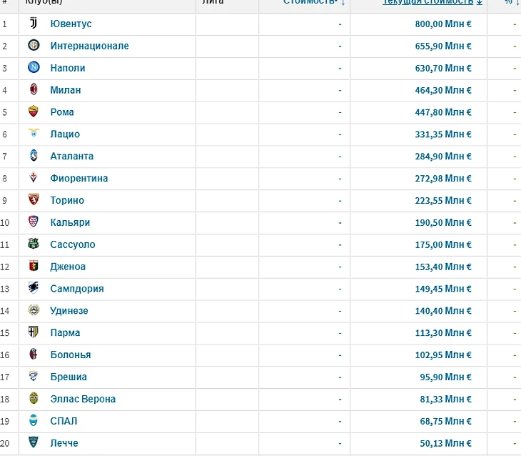This screenshot has height=456, width=521.
Task: Open the Фиорентина club link
Action: (79, 178)
